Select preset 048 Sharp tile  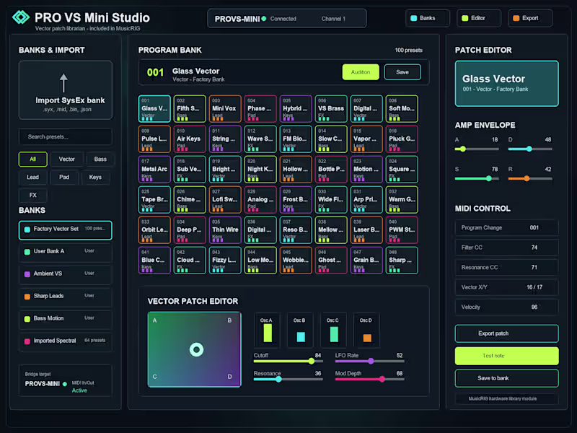[x=402, y=261]
